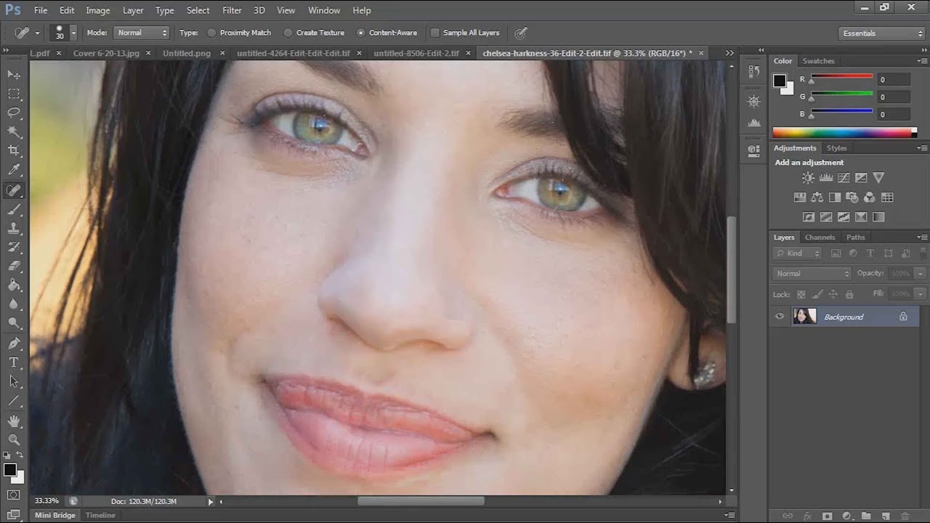This screenshot has height=523, width=930.
Task: Add a Color Balance adjustment
Action: pos(817,197)
